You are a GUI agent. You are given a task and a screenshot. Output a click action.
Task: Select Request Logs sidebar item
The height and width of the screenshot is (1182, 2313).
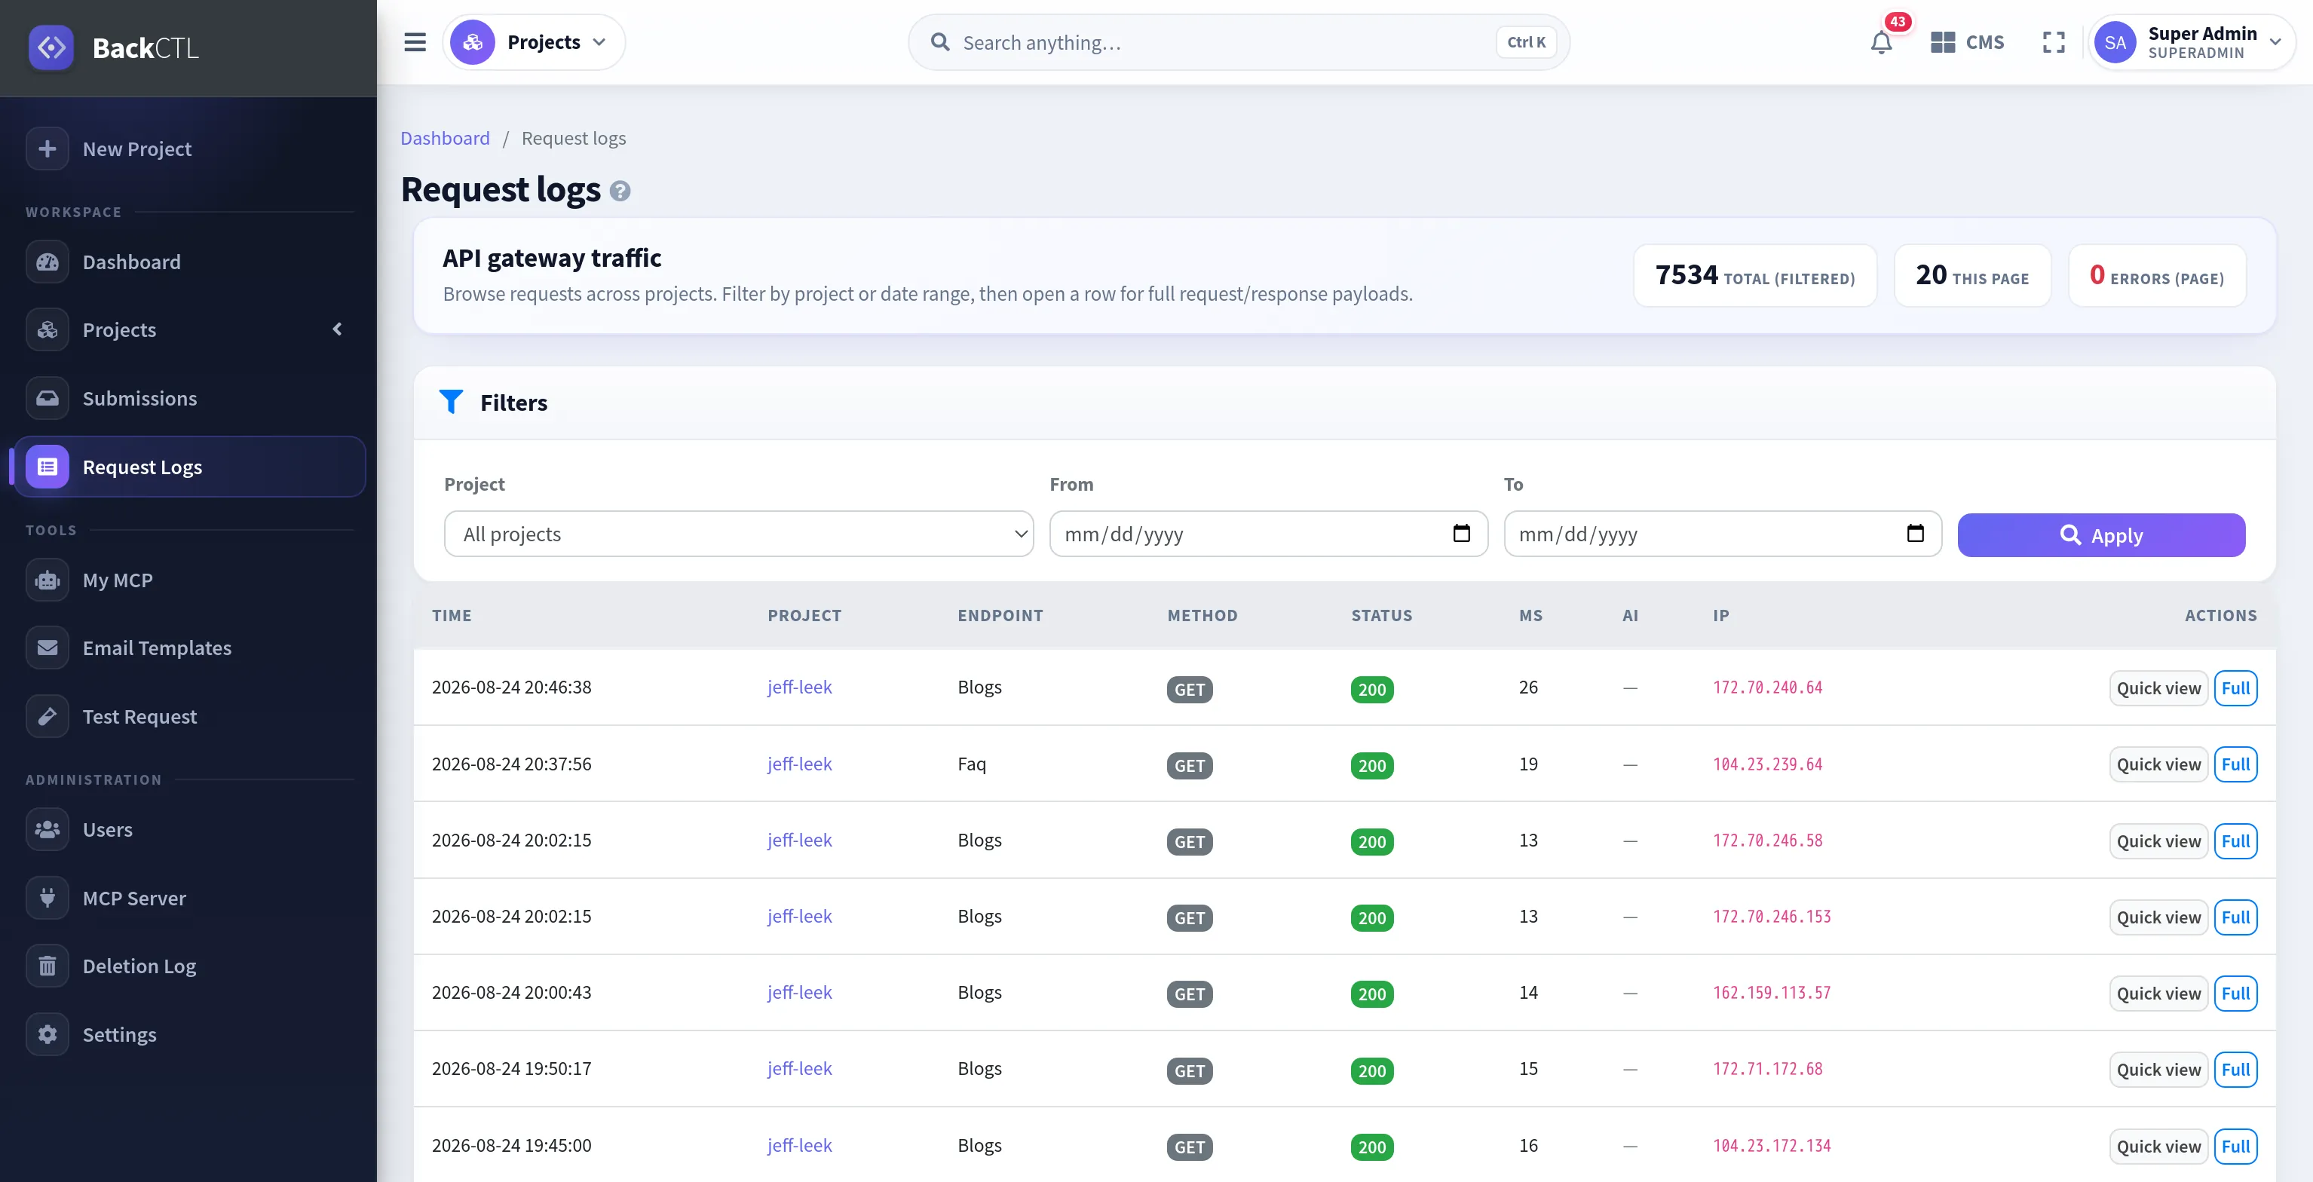tap(189, 467)
